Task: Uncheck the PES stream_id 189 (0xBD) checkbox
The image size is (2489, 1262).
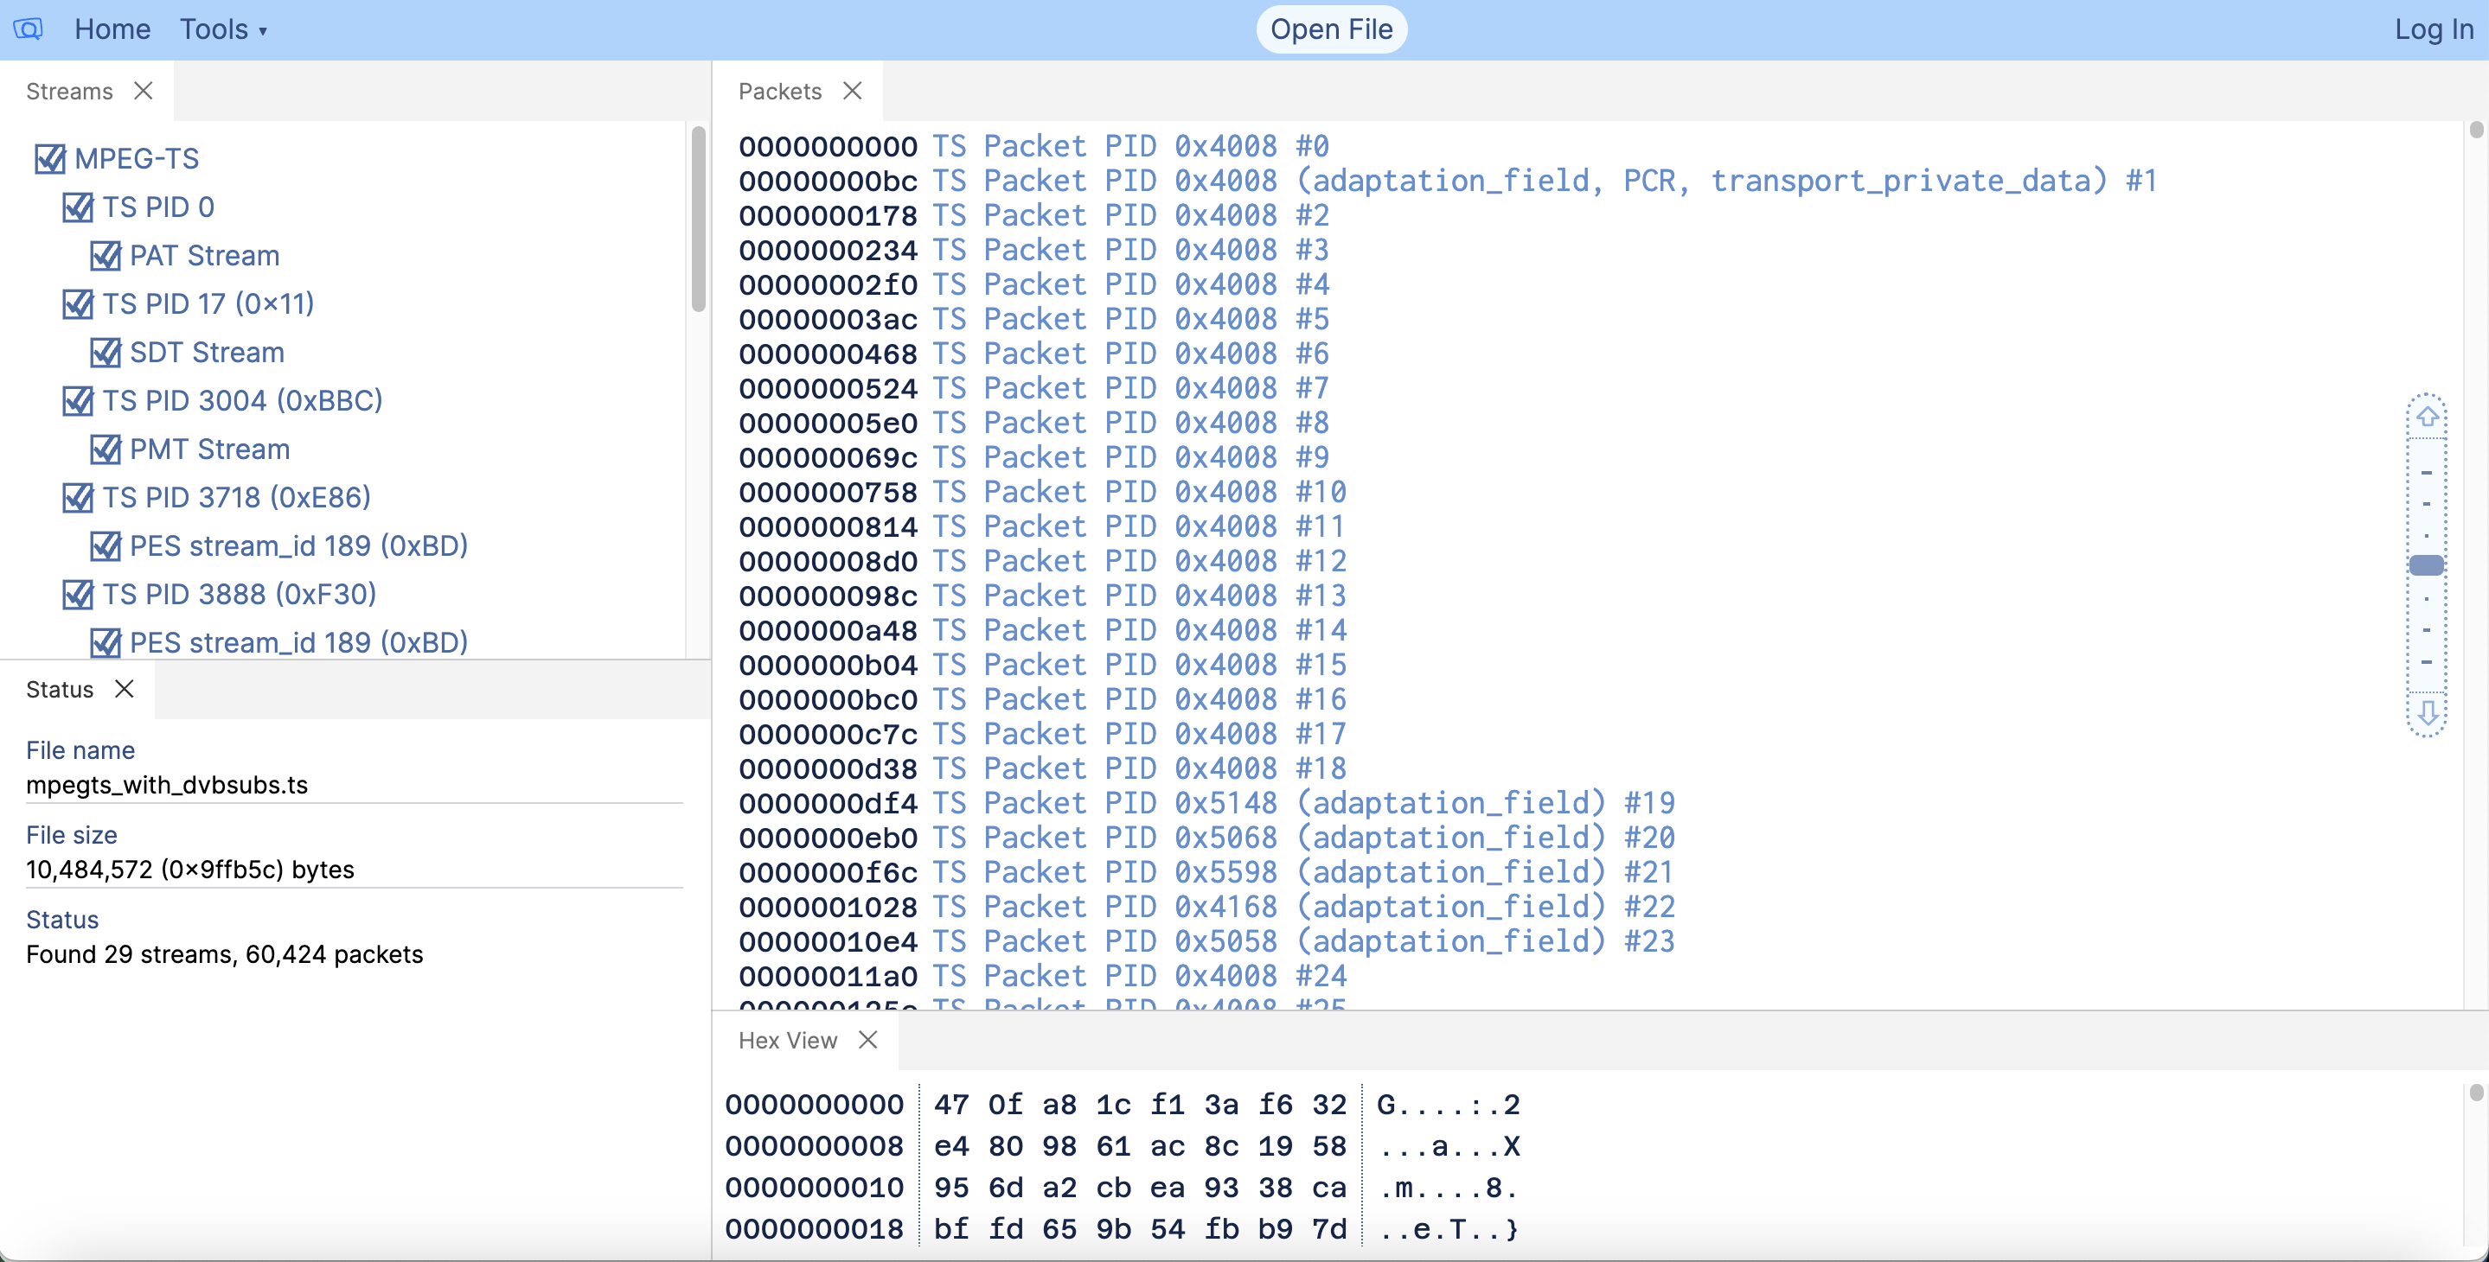Action: point(106,545)
